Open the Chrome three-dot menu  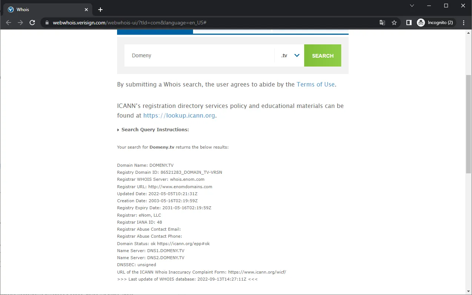tap(463, 23)
